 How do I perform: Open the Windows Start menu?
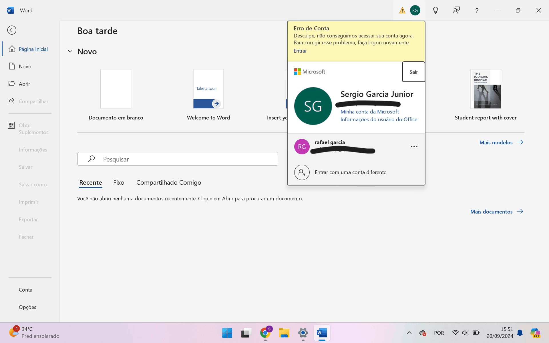coord(227,333)
